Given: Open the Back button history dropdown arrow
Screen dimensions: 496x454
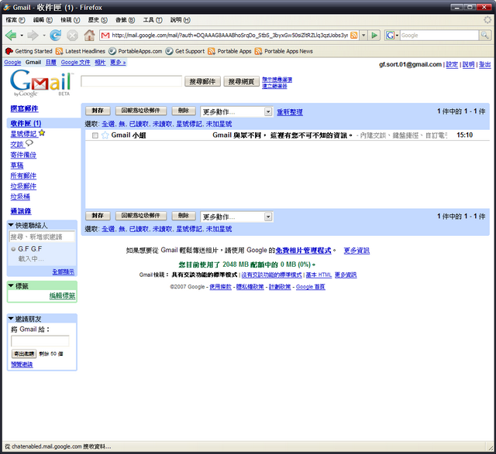Looking at the screenshot, I should point(22,35).
